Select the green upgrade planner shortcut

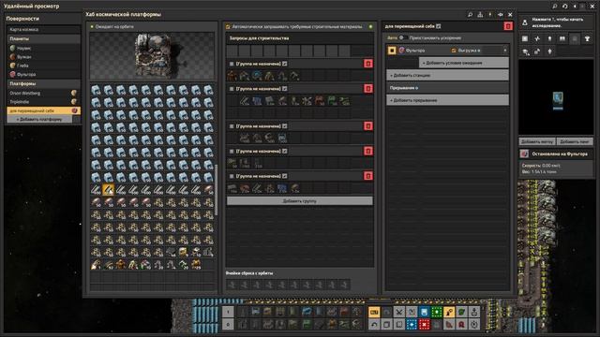437,312
